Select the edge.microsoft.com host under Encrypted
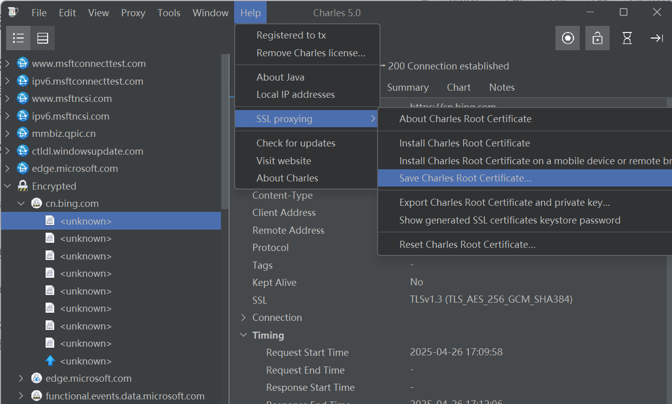The height and width of the screenshot is (404, 672). pos(89,378)
